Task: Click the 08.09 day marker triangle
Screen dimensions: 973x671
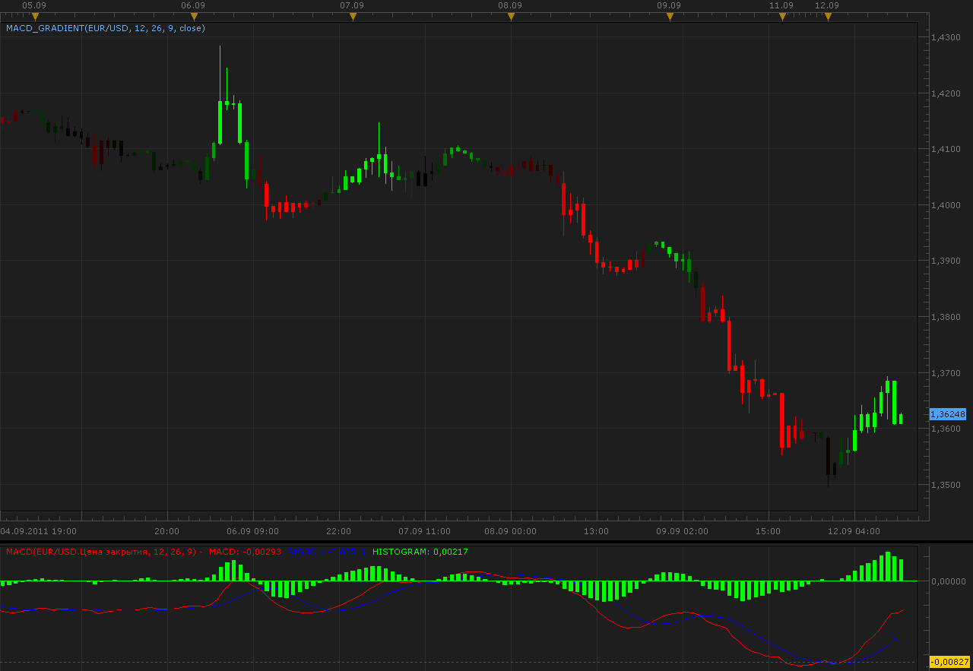Action: point(510,17)
